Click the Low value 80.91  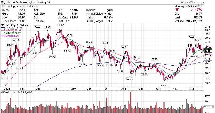(21, 17)
